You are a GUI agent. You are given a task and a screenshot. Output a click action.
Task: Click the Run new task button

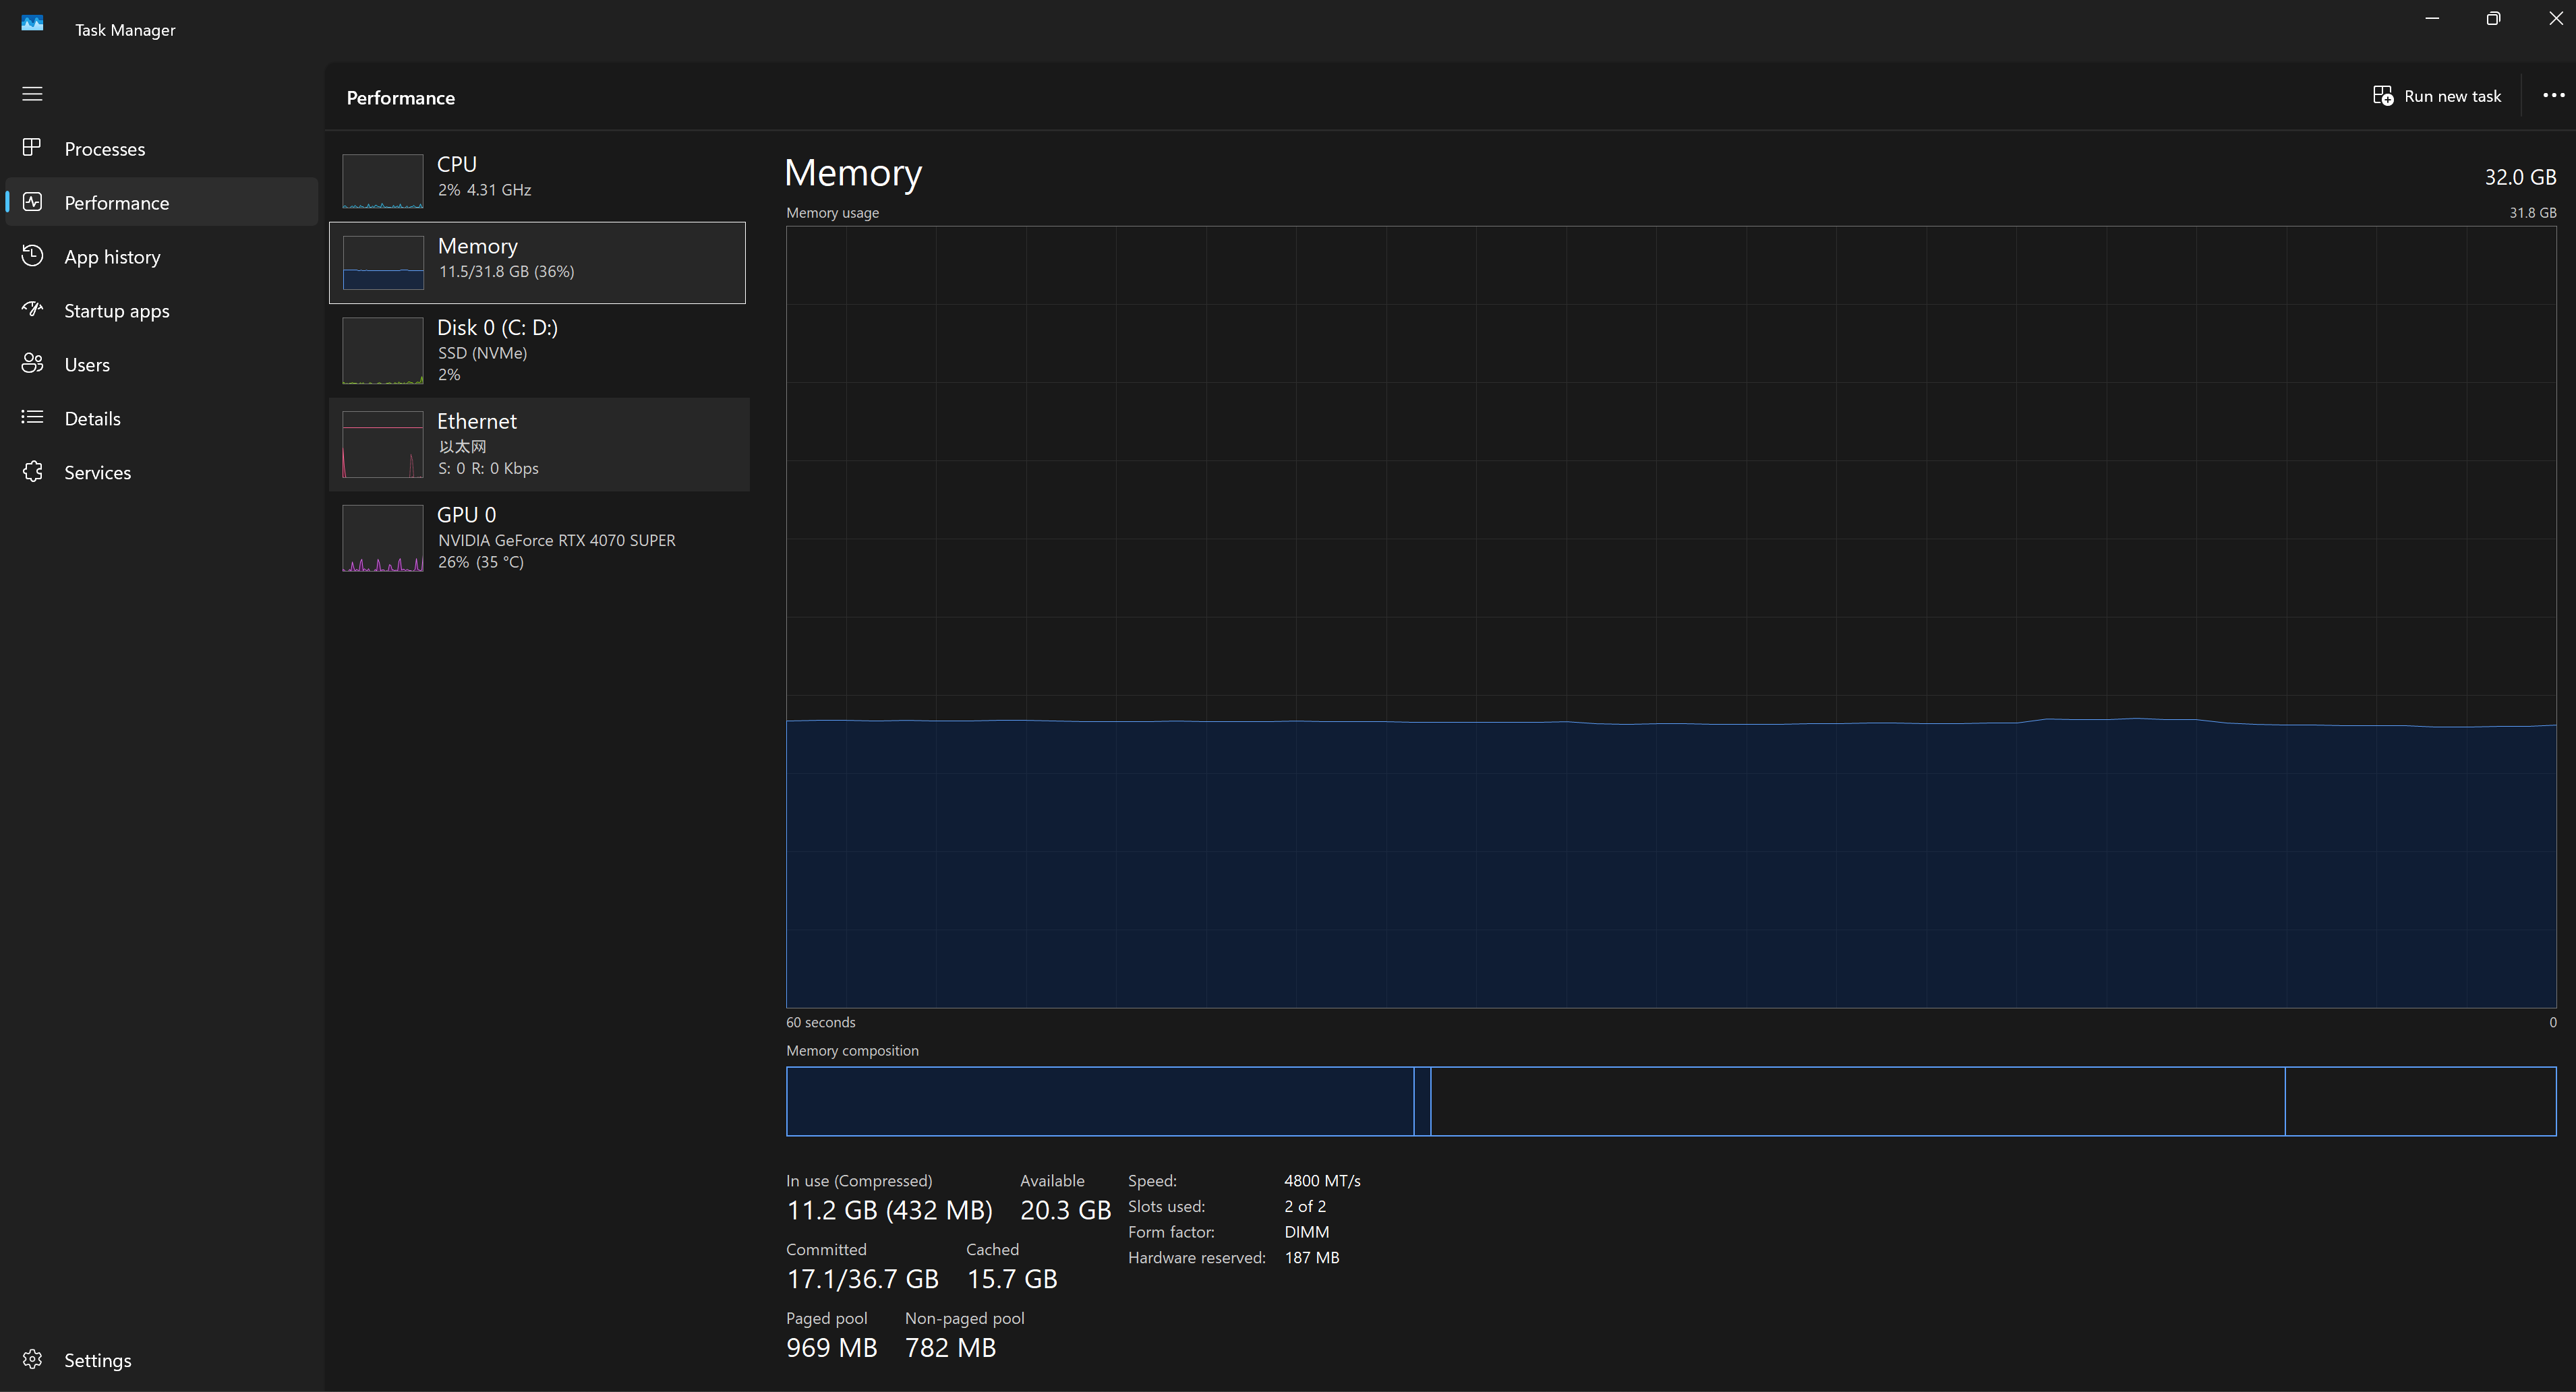(2437, 96)
